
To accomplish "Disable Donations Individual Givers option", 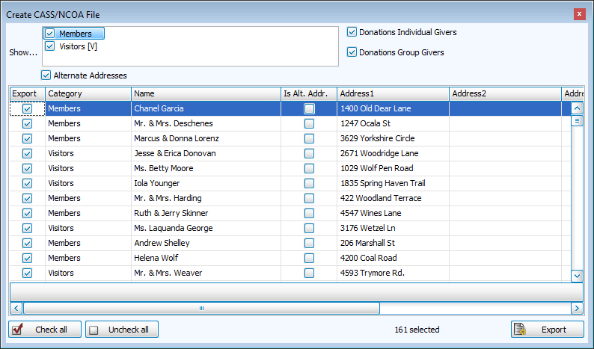I will tap(352, 32).
